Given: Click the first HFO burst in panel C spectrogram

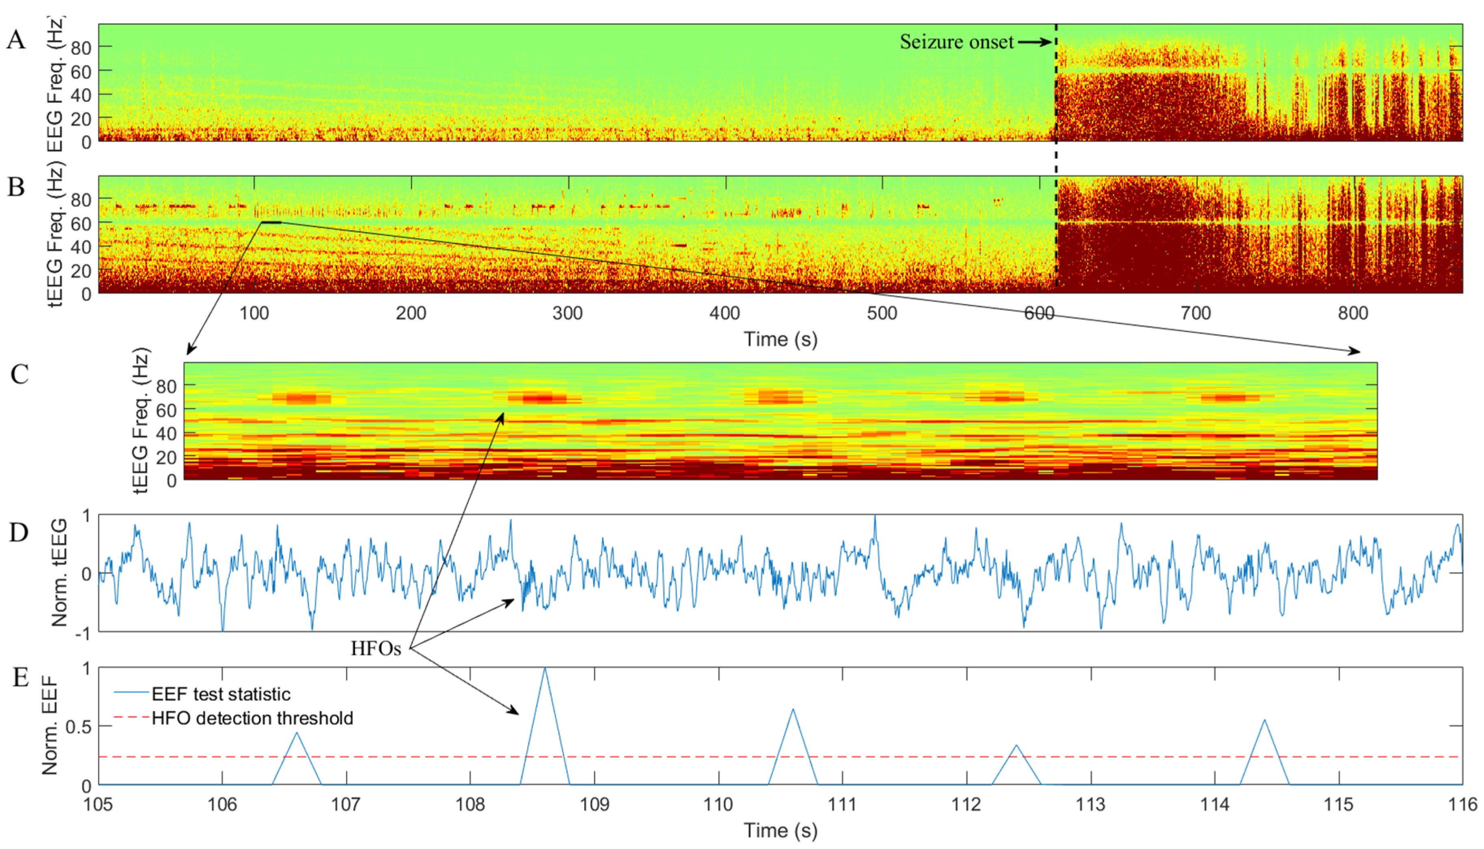Looking at the screenshot, I should click(301, 398).
